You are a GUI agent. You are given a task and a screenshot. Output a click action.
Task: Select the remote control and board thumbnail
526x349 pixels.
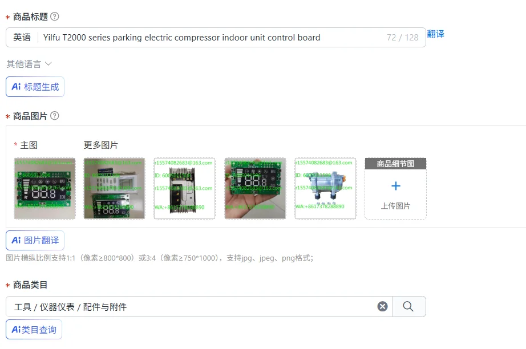[115, 188]
